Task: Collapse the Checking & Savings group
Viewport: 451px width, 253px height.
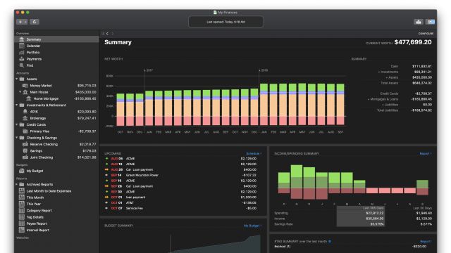Action: click(x=17, y=138)
